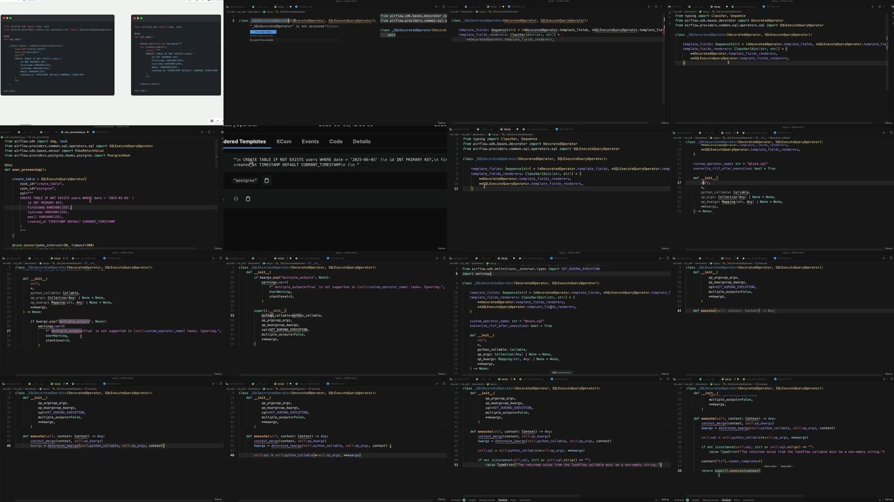Click the 'TAB to next' suggestion hint
The image size is (894, 502).
(x=562, y=373)
